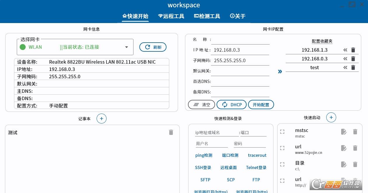Save current IP config to favorites with the right double-arrow
Viewport: 368px width, 193px height.
click(280, 72)
